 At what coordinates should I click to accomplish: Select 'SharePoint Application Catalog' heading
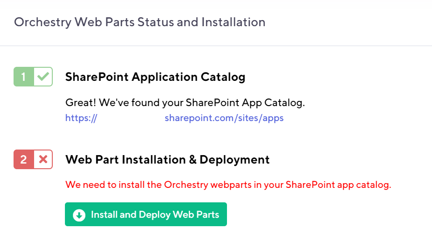(x=155, y=77)
